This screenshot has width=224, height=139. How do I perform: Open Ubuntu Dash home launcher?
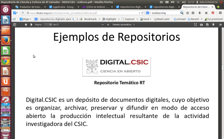point(6,10)
